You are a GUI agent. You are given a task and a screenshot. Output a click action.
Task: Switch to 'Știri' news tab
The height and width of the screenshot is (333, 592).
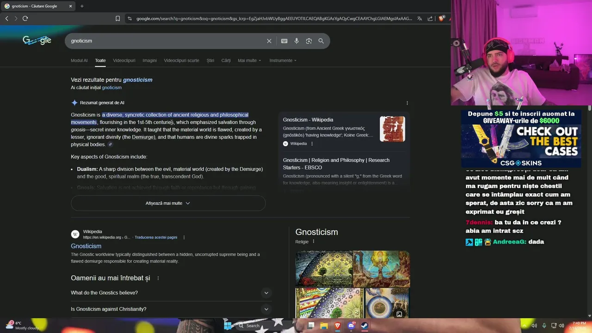210,61
